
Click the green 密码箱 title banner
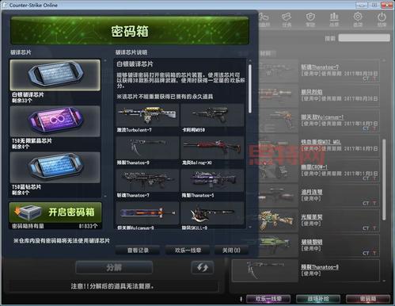point(130,31)
